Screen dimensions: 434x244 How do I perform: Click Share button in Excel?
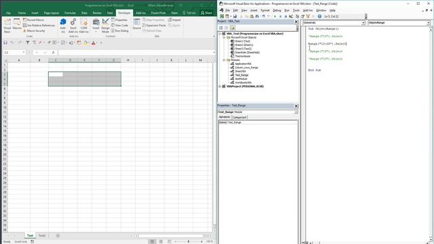(x=206, y=13)
